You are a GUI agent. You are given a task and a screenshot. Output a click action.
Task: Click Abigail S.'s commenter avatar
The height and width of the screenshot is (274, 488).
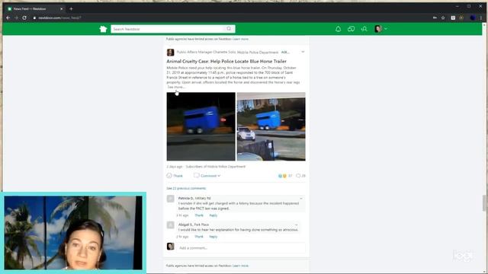click(170, 225)
